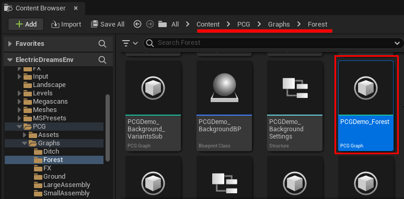Expand the Meshes folder
Image resolution: width=404 pixels, height=199 pixels.
point(19,110)
